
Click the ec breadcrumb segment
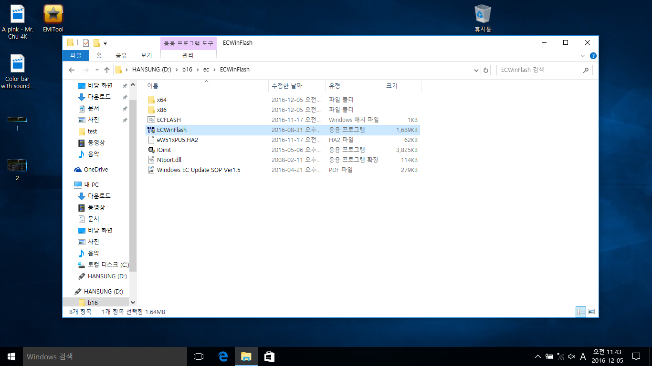tap(206, 70)
